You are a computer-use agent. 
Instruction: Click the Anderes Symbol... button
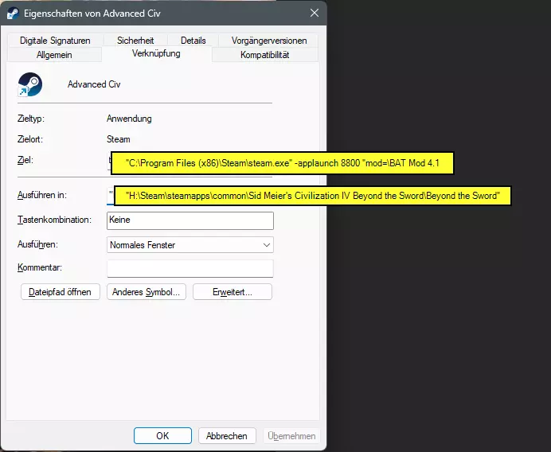[x=147, y=292]
